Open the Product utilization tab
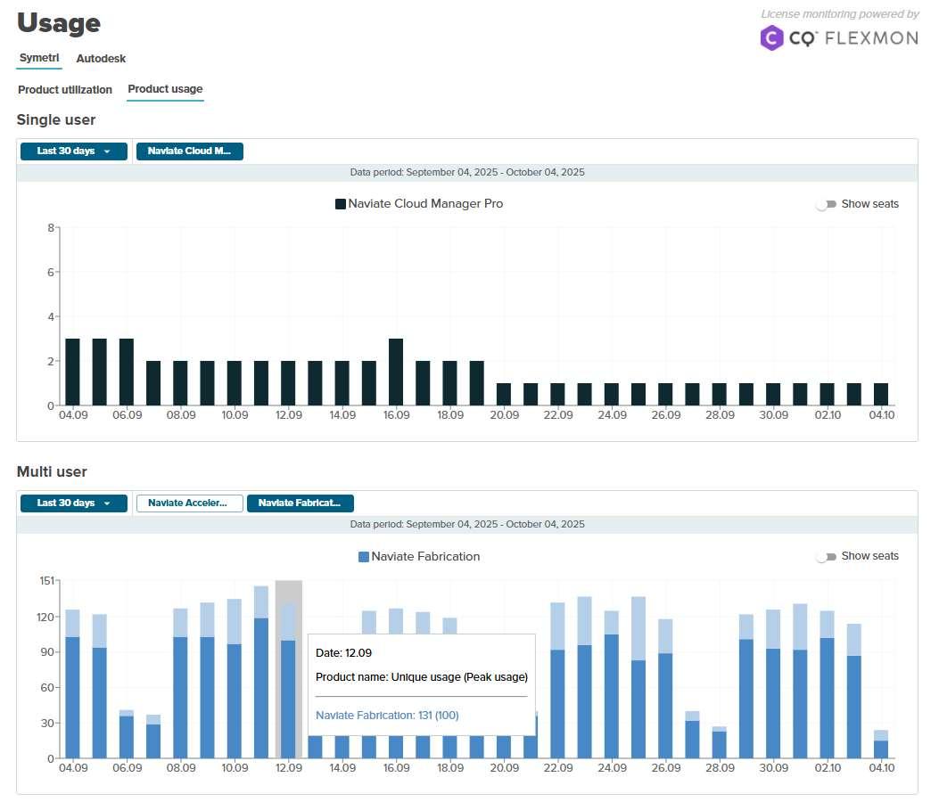The image size is (939, 802). click(x=65, y=90)
